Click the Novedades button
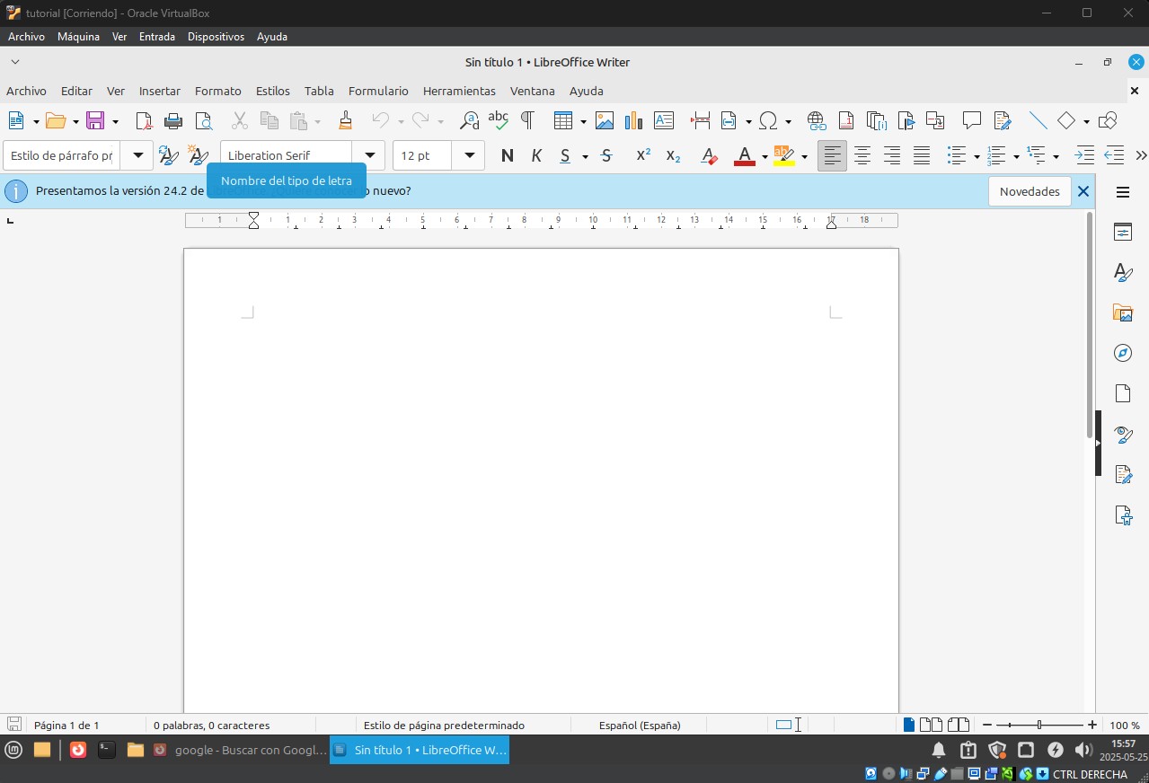The width and height of the screenshot is (1149, 783). pos(1030,191)
